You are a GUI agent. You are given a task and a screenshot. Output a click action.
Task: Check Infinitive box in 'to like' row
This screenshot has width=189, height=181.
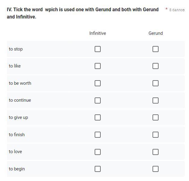(97, 66)
